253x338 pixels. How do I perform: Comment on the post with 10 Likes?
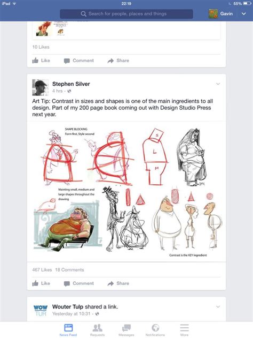(x=79, y=61)
